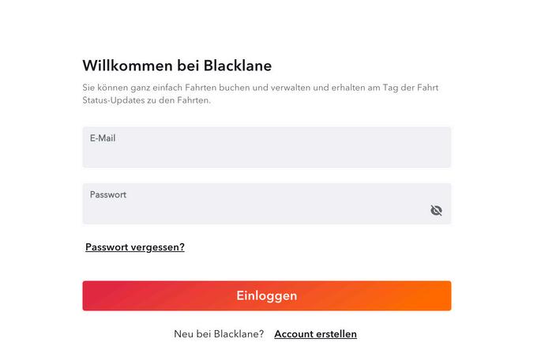556x361 pixels.
Task: Follow the "Account erstellen" link
Action: [x=315, y=334]
